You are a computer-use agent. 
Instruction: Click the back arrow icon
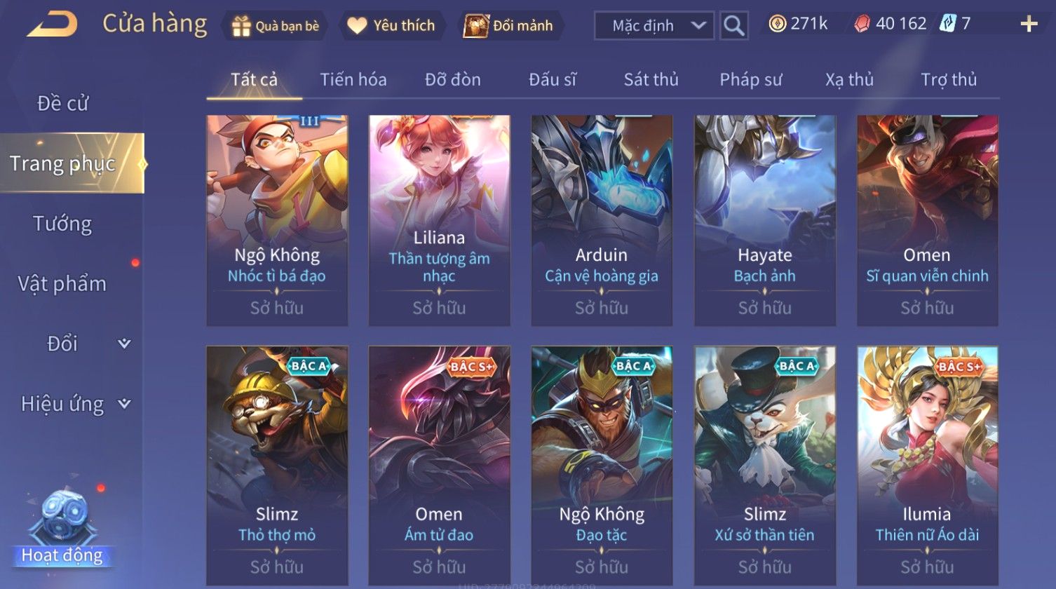pos(52,25)
